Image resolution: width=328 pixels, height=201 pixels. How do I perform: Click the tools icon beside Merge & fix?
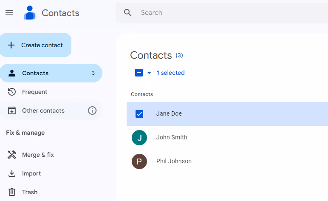point(12,155)
